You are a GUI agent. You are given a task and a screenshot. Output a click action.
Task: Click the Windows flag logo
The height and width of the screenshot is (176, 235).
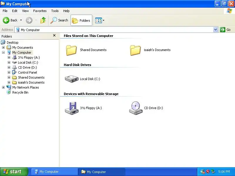pyautogui.click(x=229, y=11)
